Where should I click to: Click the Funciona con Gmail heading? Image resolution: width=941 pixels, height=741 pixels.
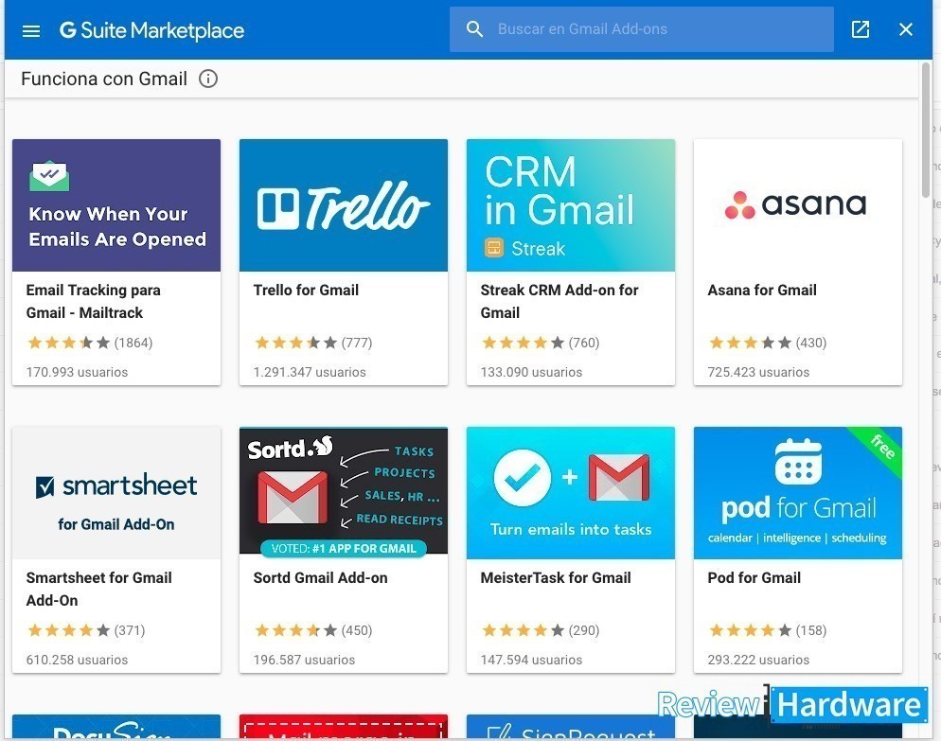click(104, 79)
